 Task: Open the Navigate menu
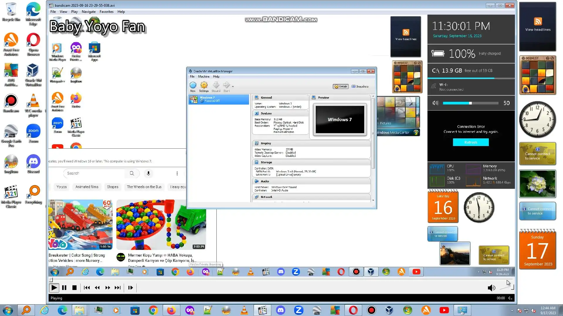(x=89, y=12)
